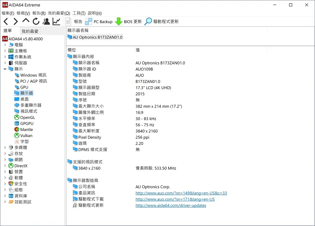Expand the 主機板 tree node
Viewport: 315px width, 226px height.
coord(5,51)
